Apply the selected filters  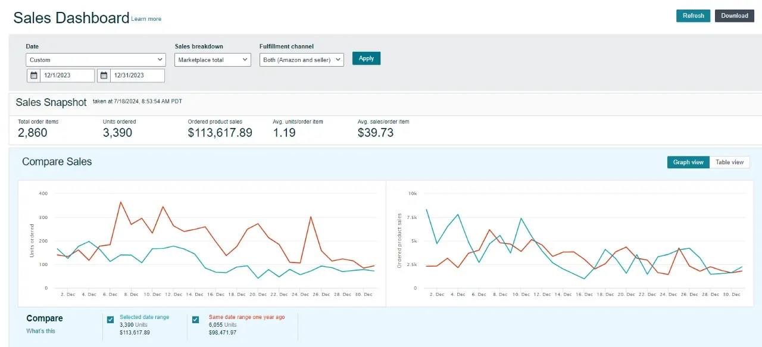pyautogui.click(x=366, y=58)
